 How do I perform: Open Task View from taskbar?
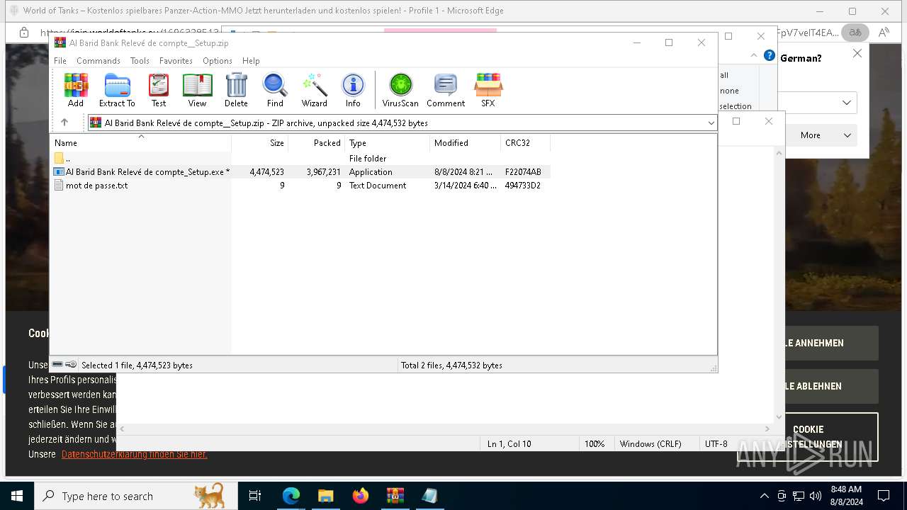click(x=255, y=496)
